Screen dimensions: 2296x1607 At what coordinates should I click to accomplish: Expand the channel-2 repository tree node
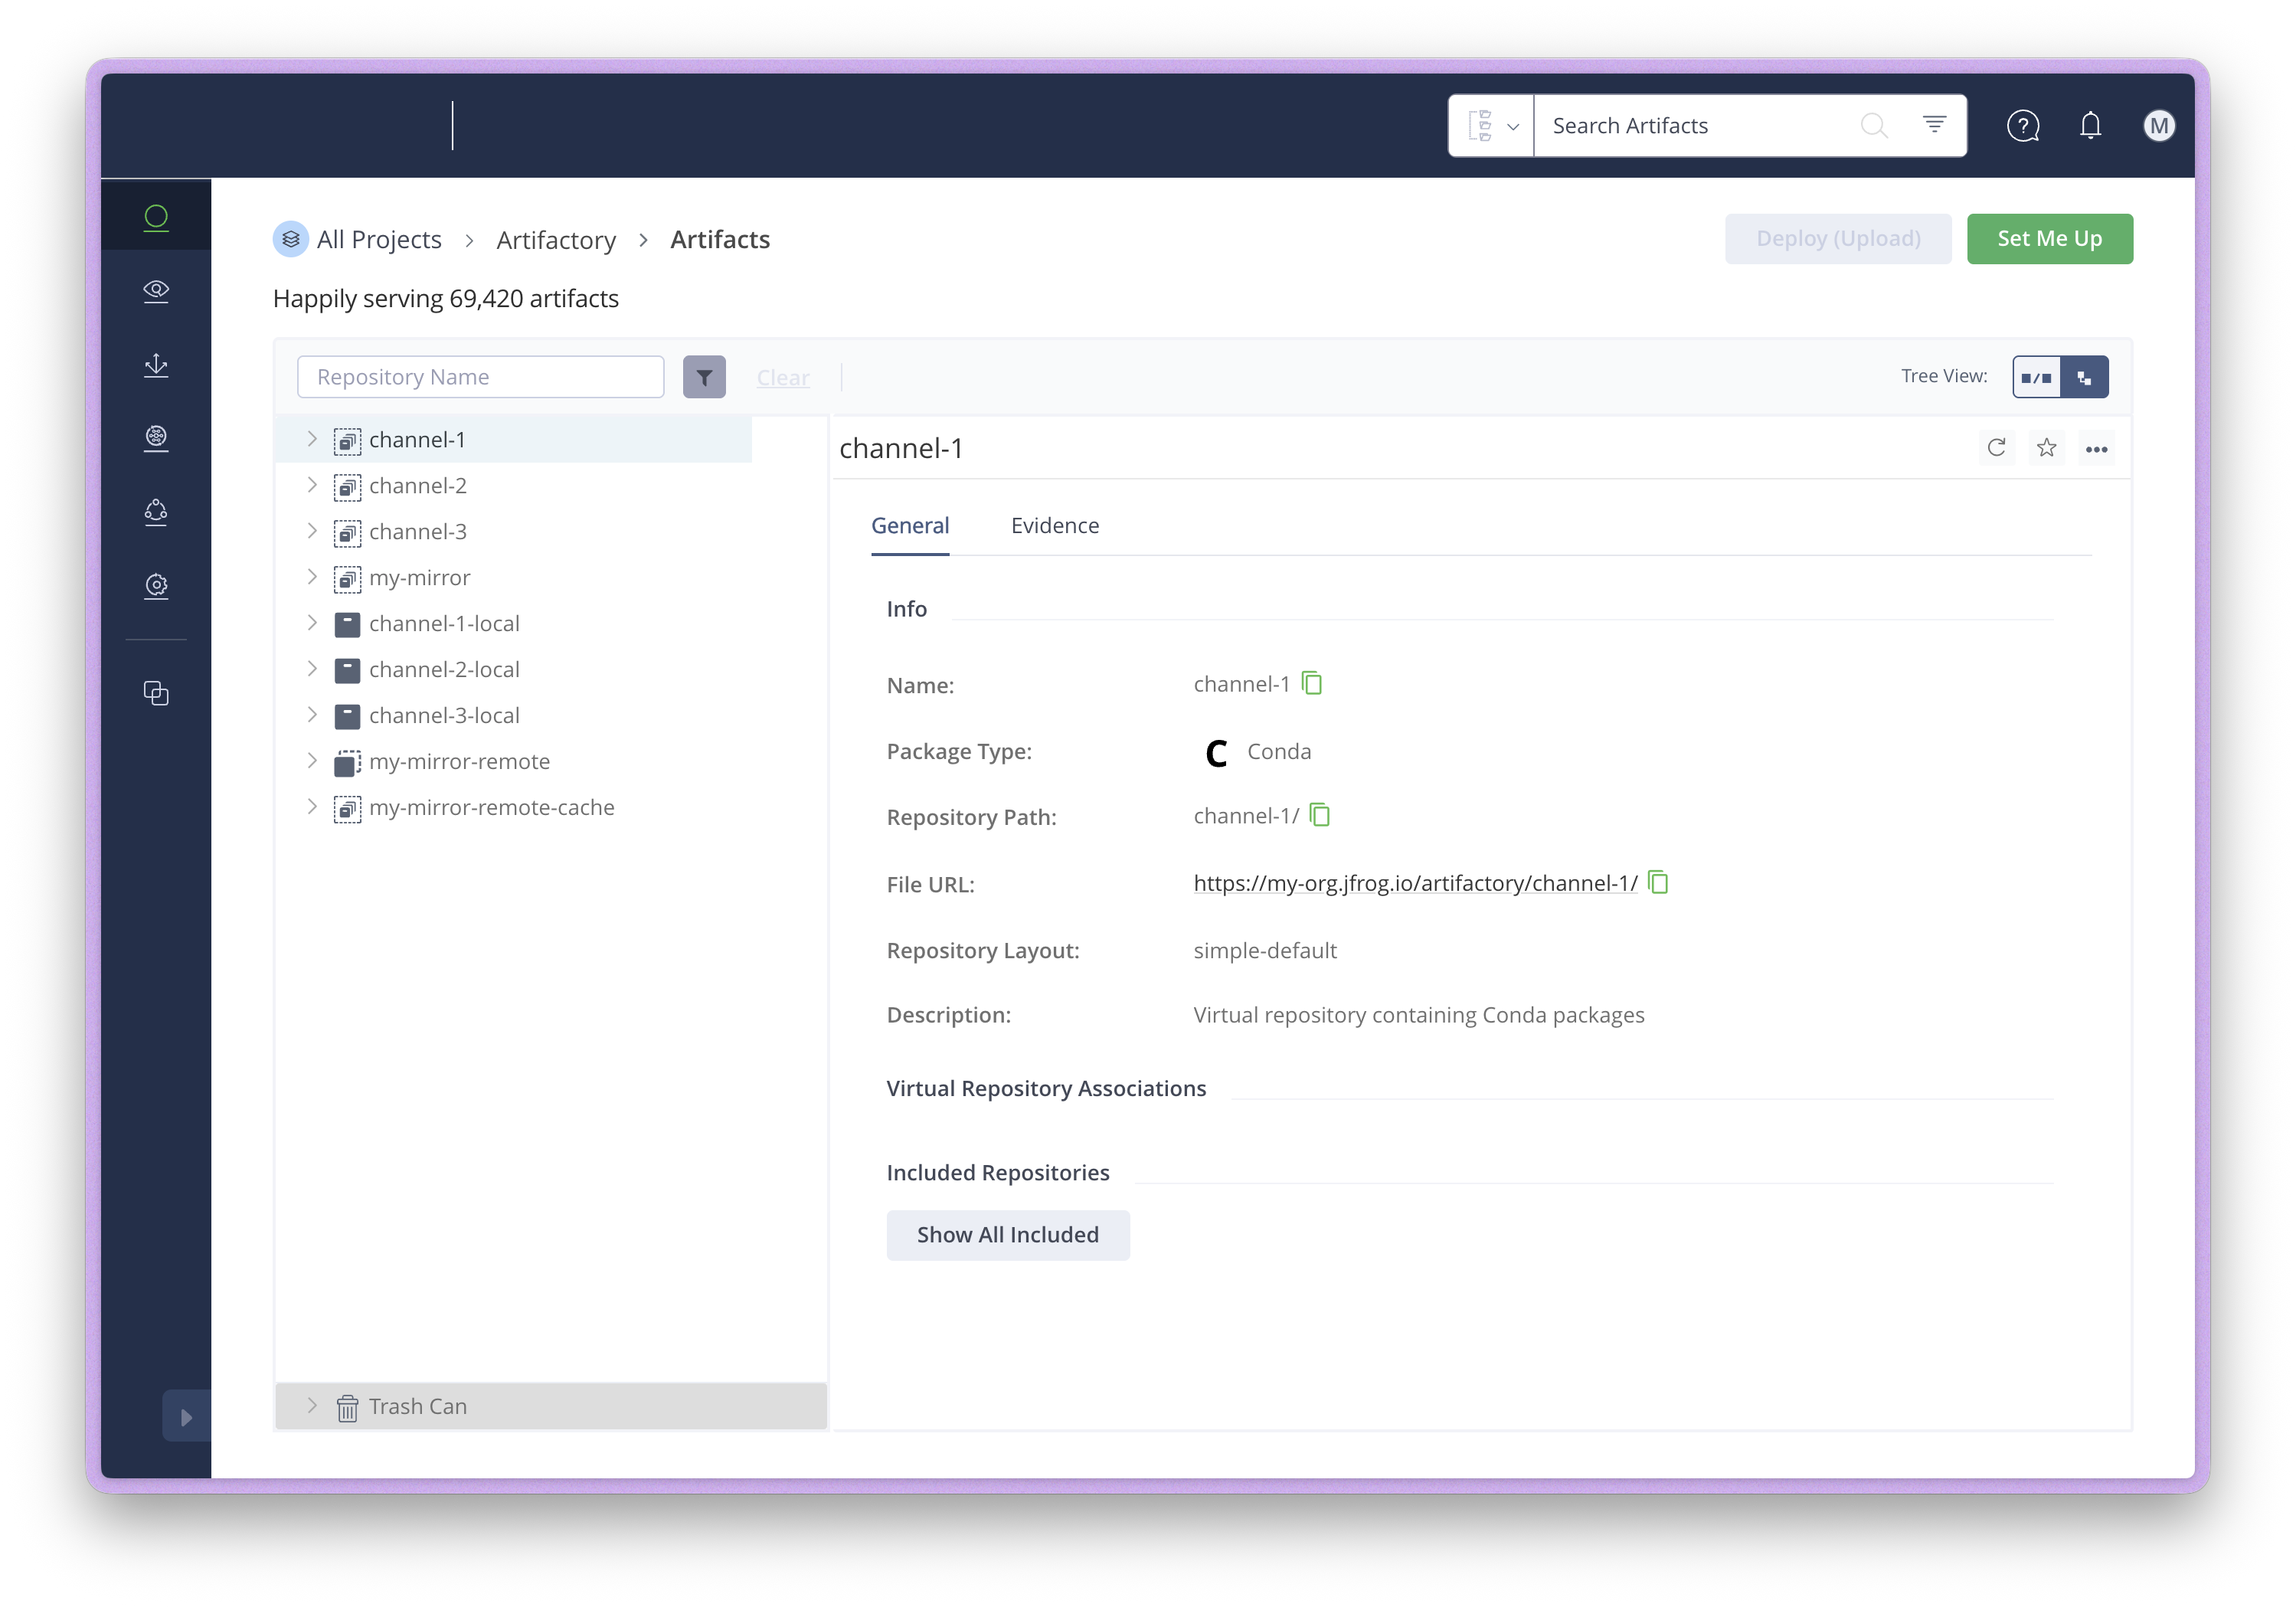(312, 485)
